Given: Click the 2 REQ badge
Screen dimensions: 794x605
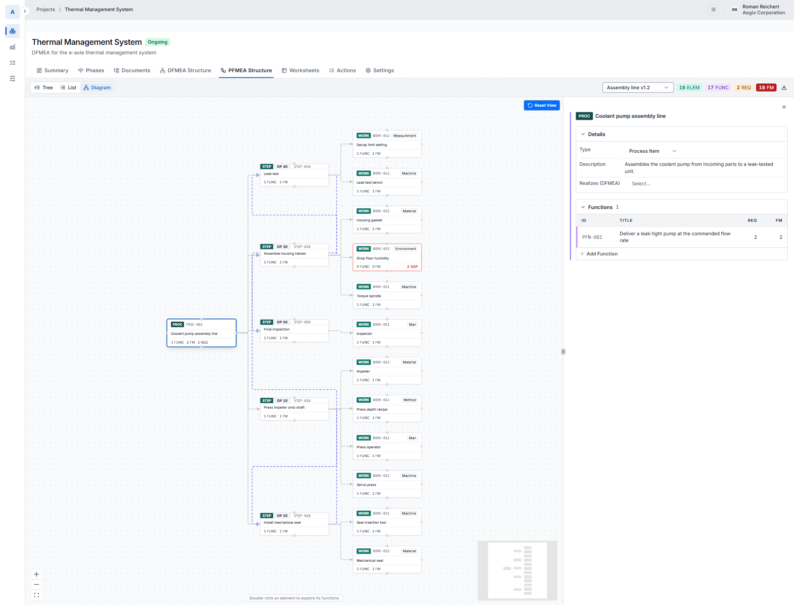Looking at the screenshot, I should (x=744, y=88).
